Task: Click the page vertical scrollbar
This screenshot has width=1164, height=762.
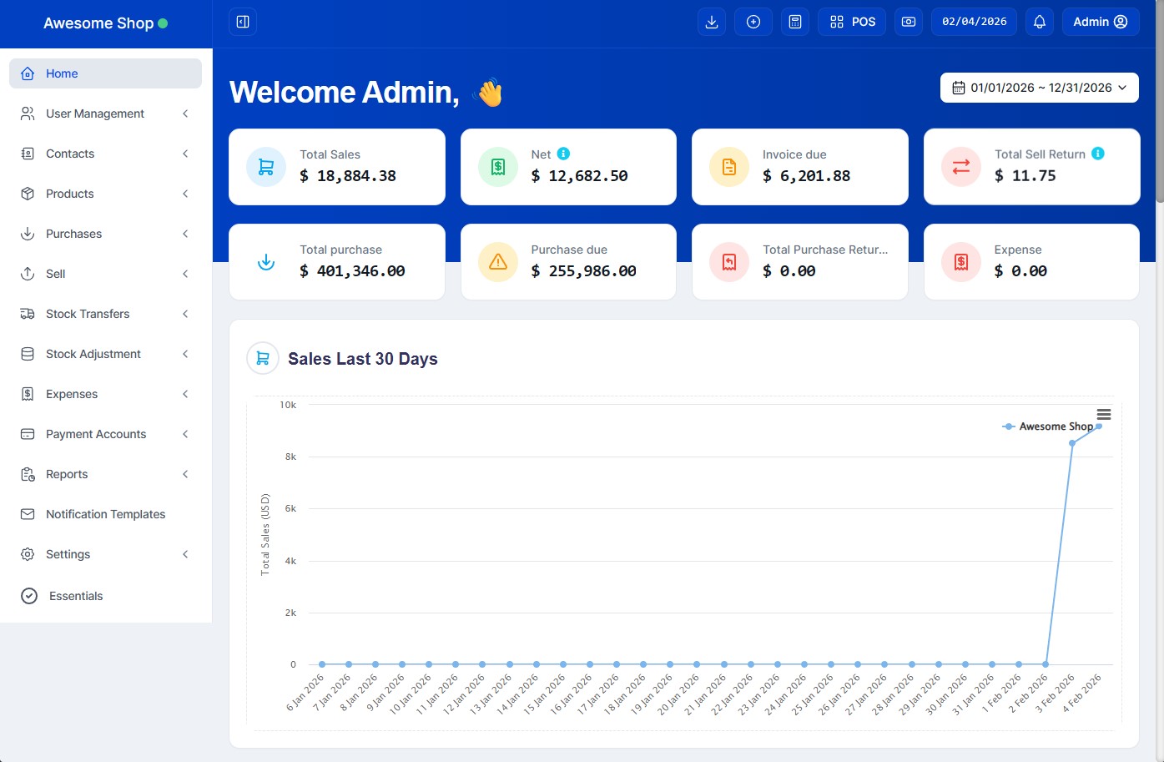Action: click(x=1159, y=101)
